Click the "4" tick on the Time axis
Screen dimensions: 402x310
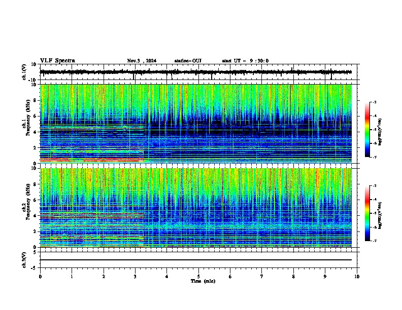167,277
